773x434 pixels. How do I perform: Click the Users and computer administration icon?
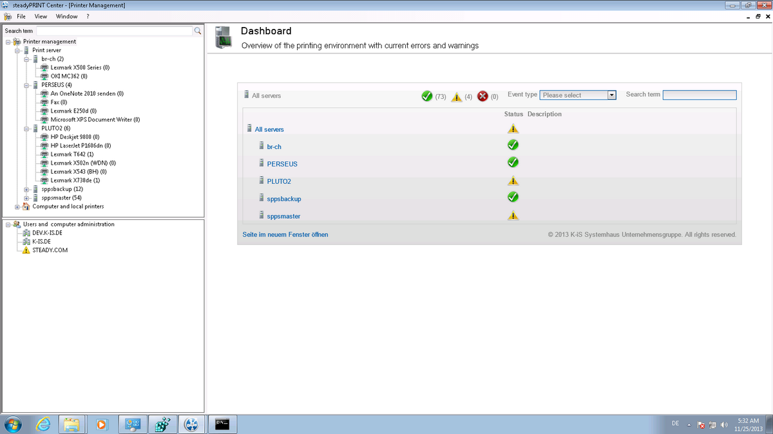(x=17, y=224)
